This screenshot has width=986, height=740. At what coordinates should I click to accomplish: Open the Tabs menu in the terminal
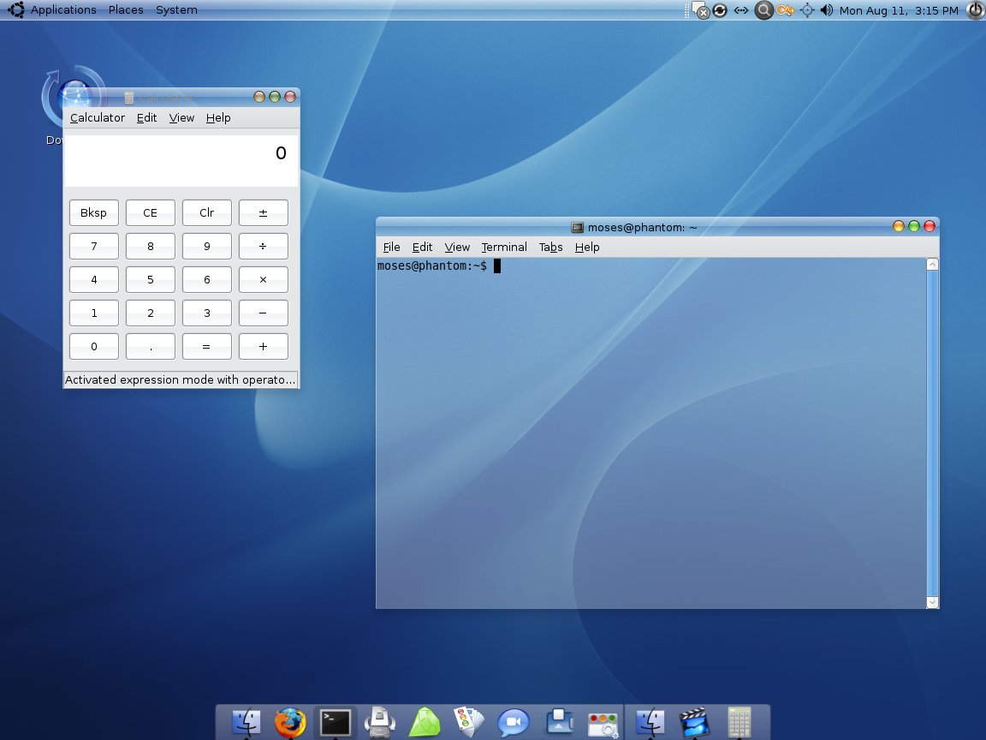[x=550, y=248]
